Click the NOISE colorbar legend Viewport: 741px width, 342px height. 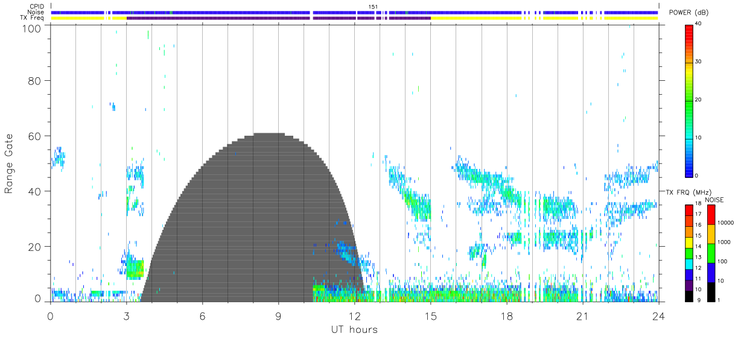(x=711, y=253)
